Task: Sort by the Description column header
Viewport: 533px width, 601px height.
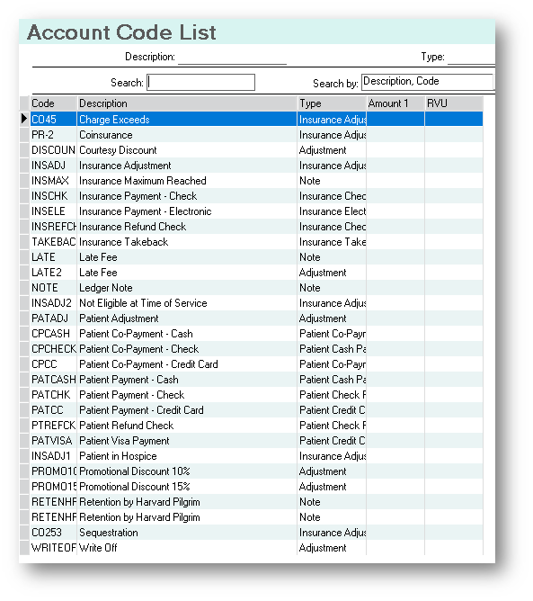Action: 187,103
